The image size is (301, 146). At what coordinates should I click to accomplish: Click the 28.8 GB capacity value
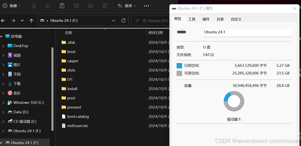click(x=283, y=86)
